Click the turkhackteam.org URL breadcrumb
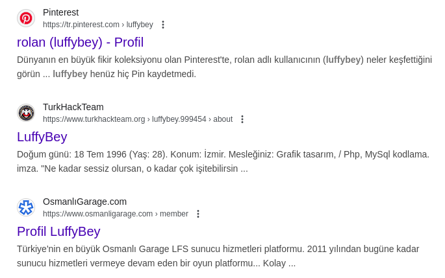This screenshot has width=445, height=278. click(x=138, y=119)
